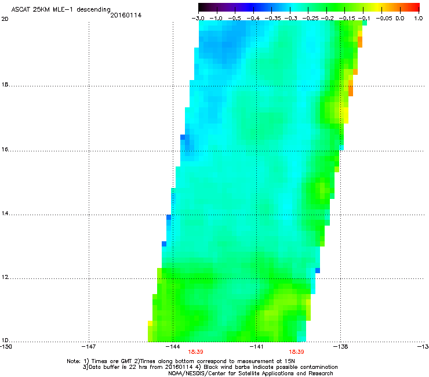This screenshot has width=429, height=377.
Task: Click the yellow data cell at the swath's southwest corner
Action: (x=150, y=323)
